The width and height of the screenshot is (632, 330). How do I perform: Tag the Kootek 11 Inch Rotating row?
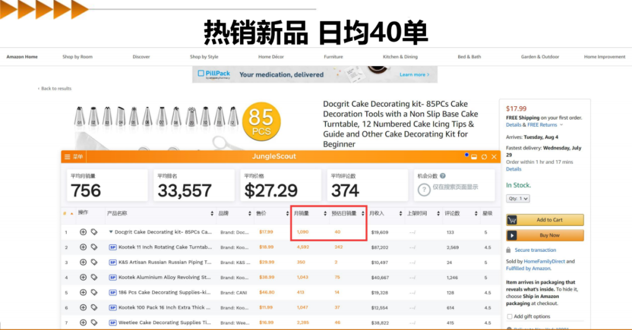pyautogui.click(x=94, y=247)
